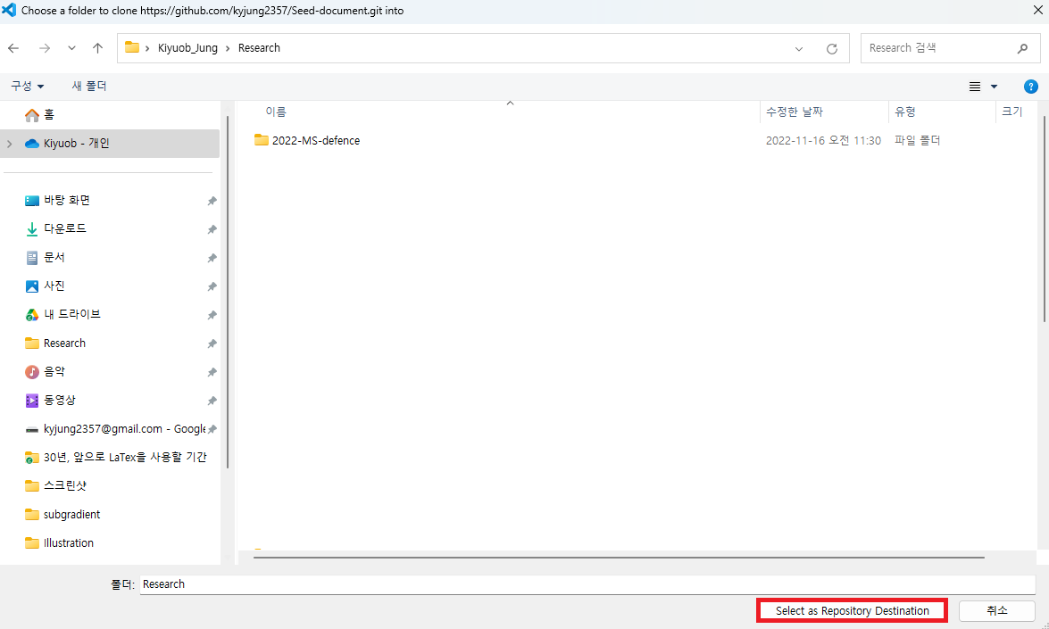Expand the Kiyuob - 개인 OneDrive node
Image resolution: width=1049 pixels, height=629 pixels.
click(9, 144)
